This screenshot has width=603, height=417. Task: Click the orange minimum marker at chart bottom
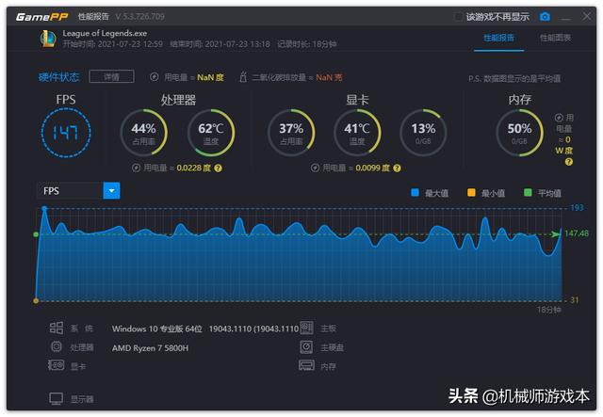point(36,300)
